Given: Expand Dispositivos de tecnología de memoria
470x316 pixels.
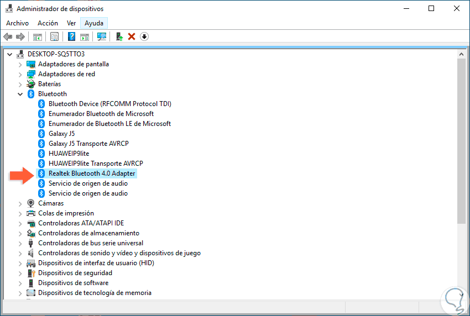Looking at the screenshot, I should pos(20,293).
